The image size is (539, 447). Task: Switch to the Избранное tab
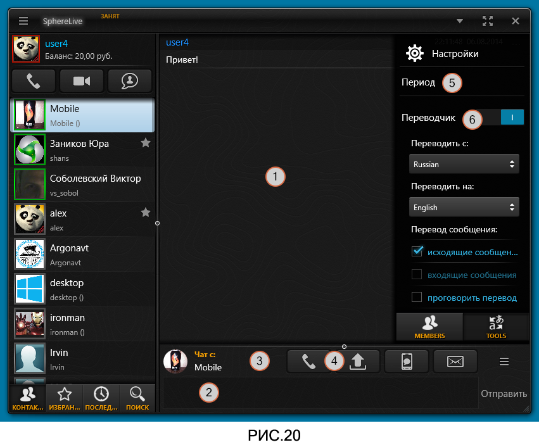click(x=65, y=398)
